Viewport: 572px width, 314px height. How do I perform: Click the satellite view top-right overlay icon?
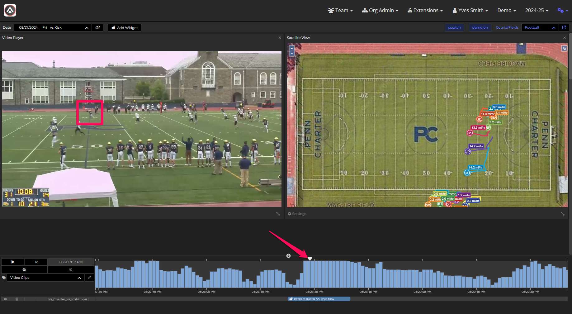[564, 48]
